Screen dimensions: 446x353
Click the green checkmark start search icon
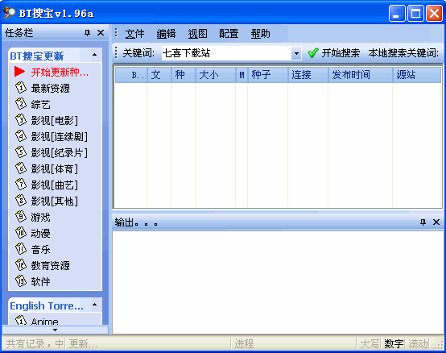313,53
